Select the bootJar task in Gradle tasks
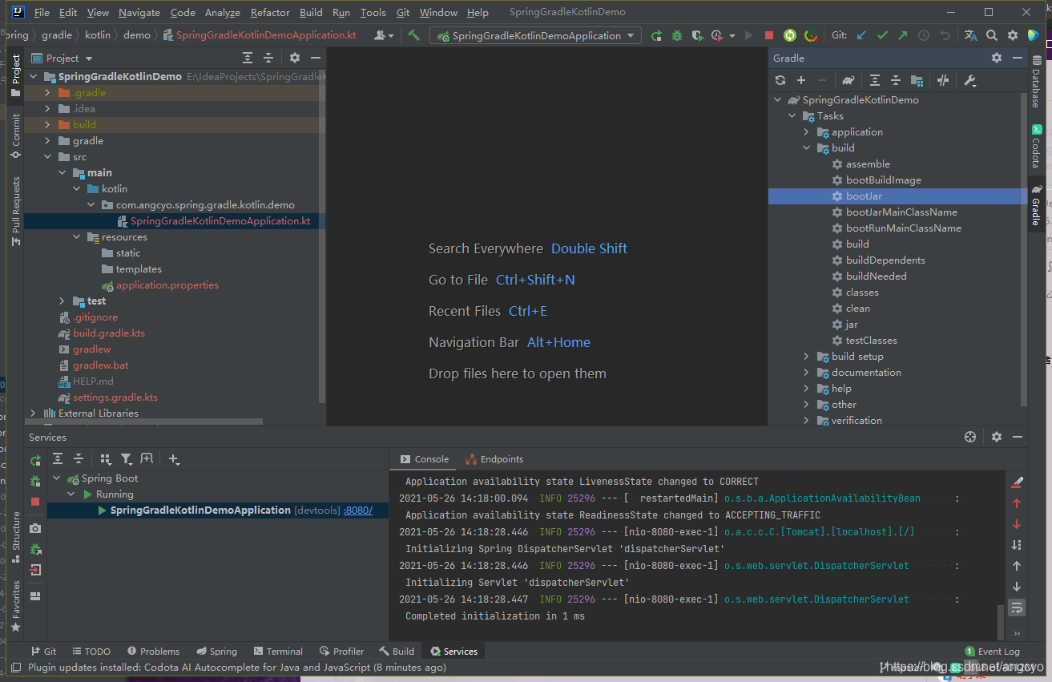 [864, 196]
